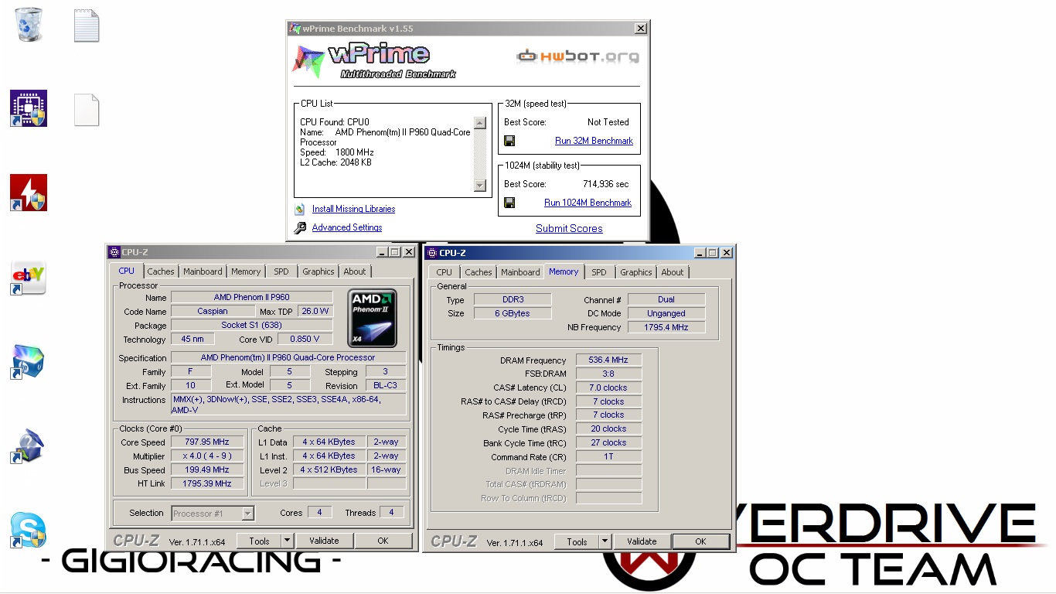Viewport: 1056px width, 594px height.
Task: Open the blue box help shortcut
Action: coord(29,446)
